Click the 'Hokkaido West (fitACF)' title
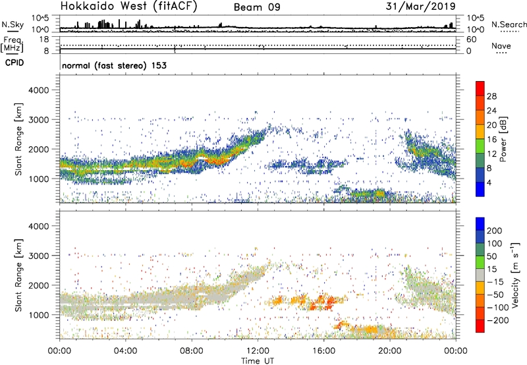 128,6
